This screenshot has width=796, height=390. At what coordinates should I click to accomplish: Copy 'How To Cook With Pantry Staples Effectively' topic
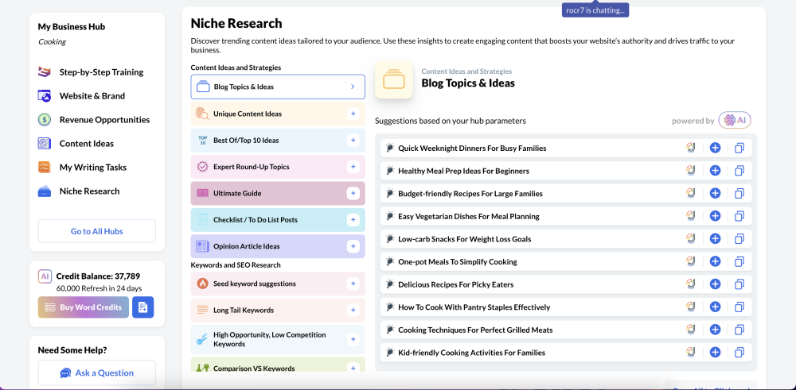point(739,307)
